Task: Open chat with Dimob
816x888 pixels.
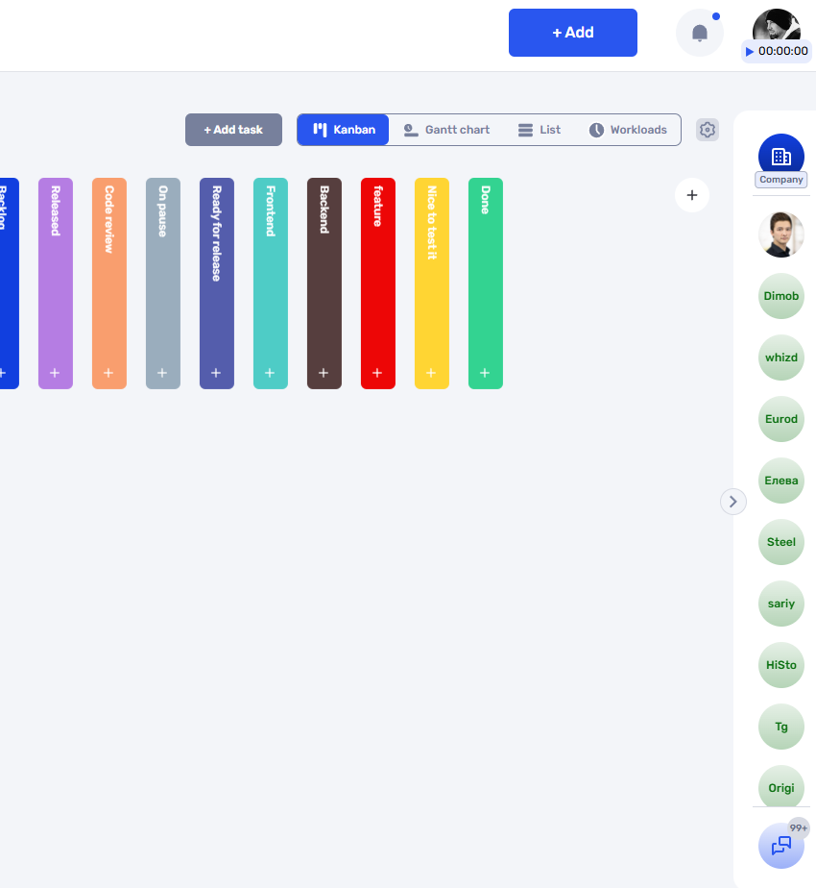Action: click(780, 296)
